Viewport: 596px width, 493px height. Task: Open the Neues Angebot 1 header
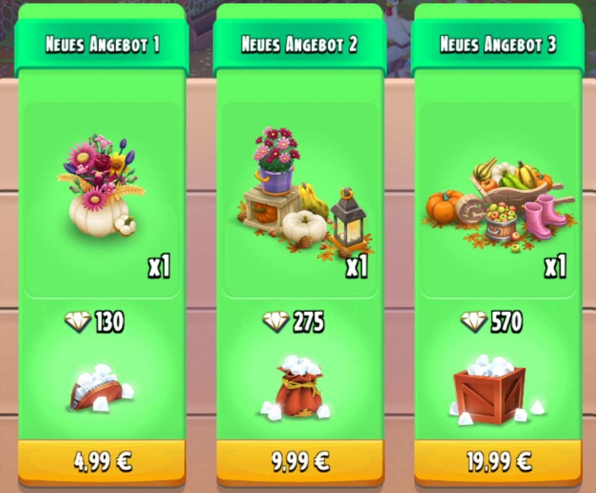point(102,44)
